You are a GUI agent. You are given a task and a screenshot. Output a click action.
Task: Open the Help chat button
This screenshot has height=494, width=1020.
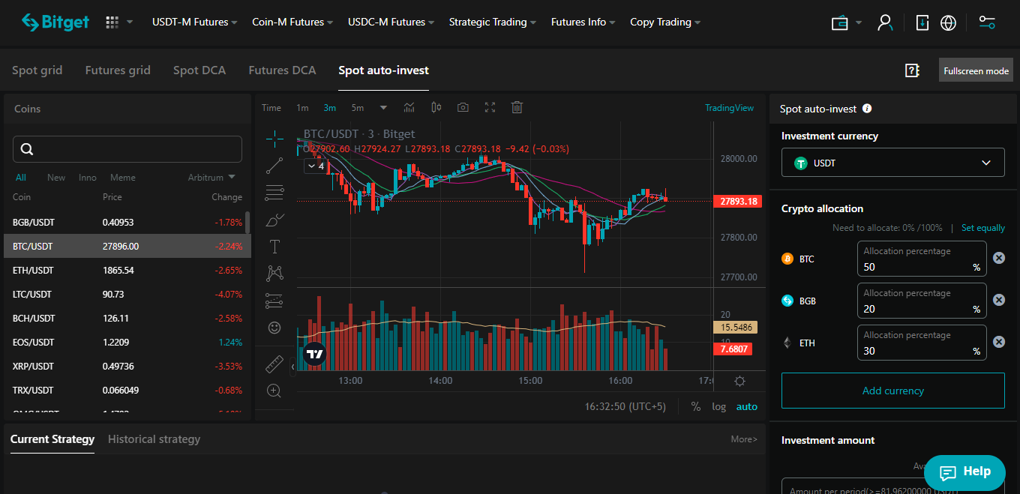coord(964,472)
